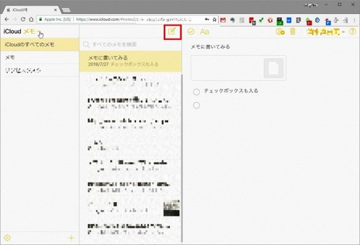The width and height of the screenshot is (360, 245).
Task: Click the saved password key icon
Action: point(207,20)
